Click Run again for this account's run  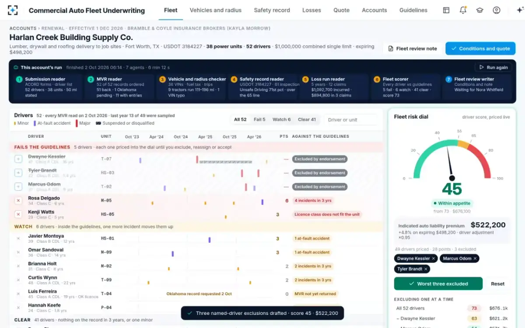click(x=493, y=67)
